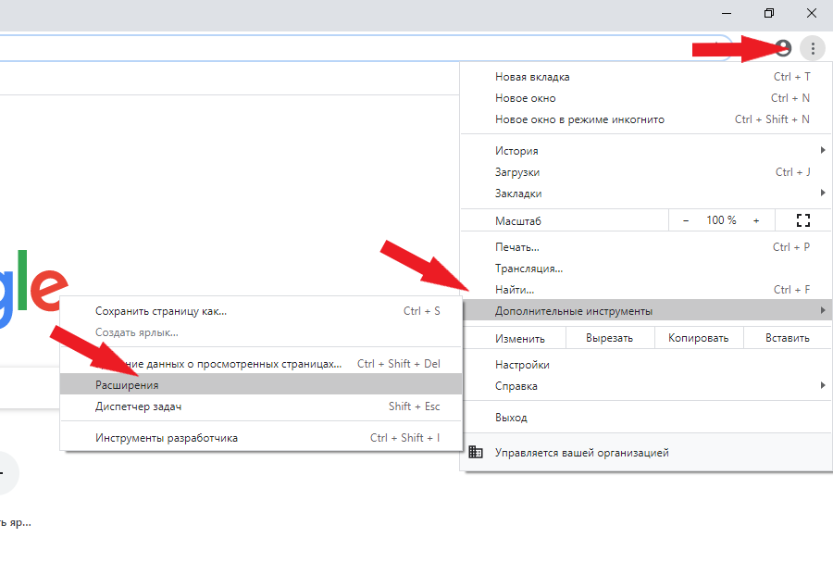Screen dimensions: 833x575
Task: Click the organization building icon
Action: pyautogui.click(x=476, y=453)
